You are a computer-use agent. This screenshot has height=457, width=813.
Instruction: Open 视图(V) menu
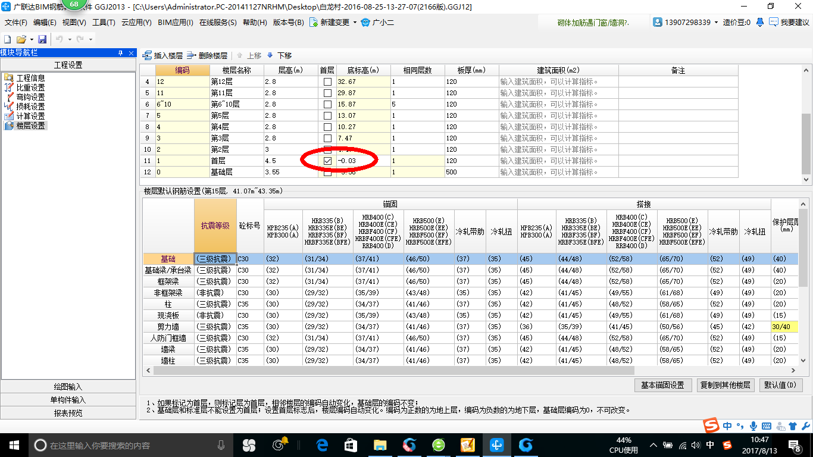point(74,23)
